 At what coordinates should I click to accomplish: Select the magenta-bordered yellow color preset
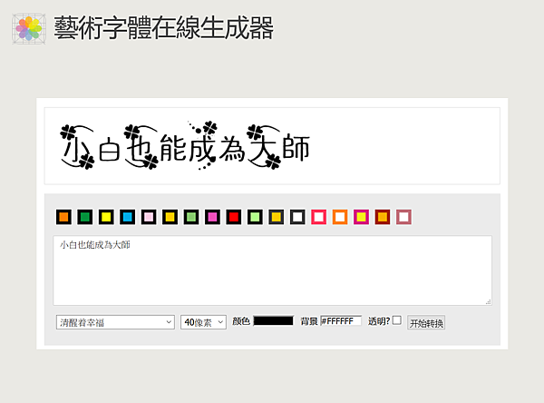(361, 217)
